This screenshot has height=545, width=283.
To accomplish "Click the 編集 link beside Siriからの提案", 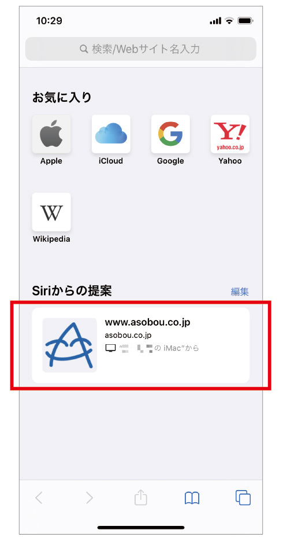I will (x=240, y=291).
